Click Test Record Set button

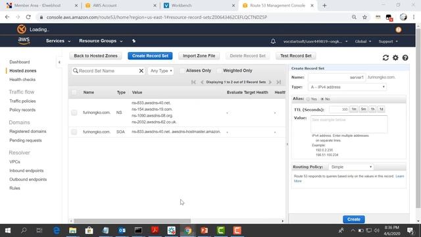tap(296, 56)
